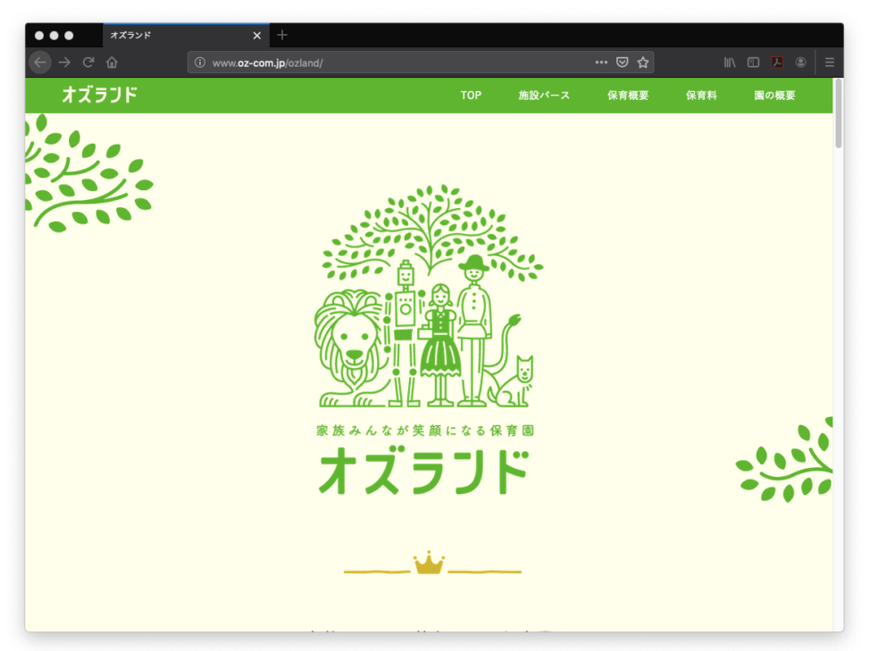Select the TOP navigation item
This screenshot has width=869, height=651.
click(471, 96)
